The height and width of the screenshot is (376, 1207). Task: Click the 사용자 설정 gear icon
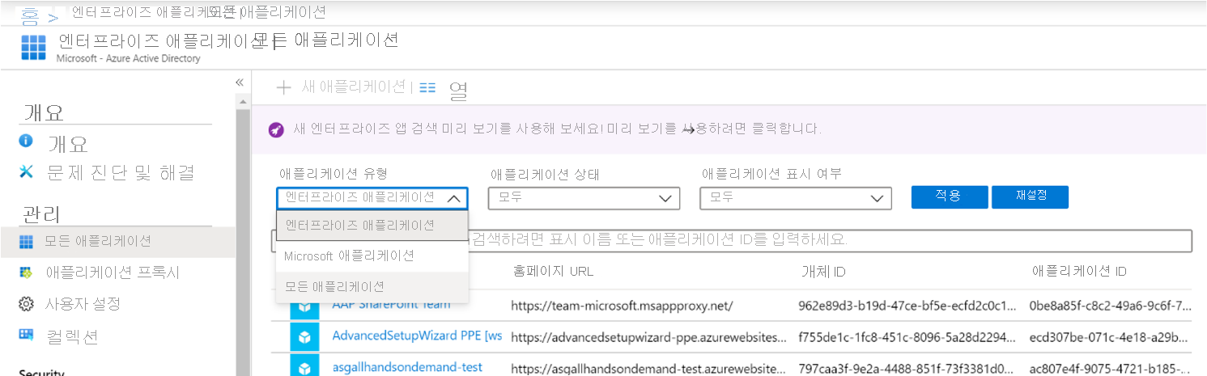tap(27, 304)
